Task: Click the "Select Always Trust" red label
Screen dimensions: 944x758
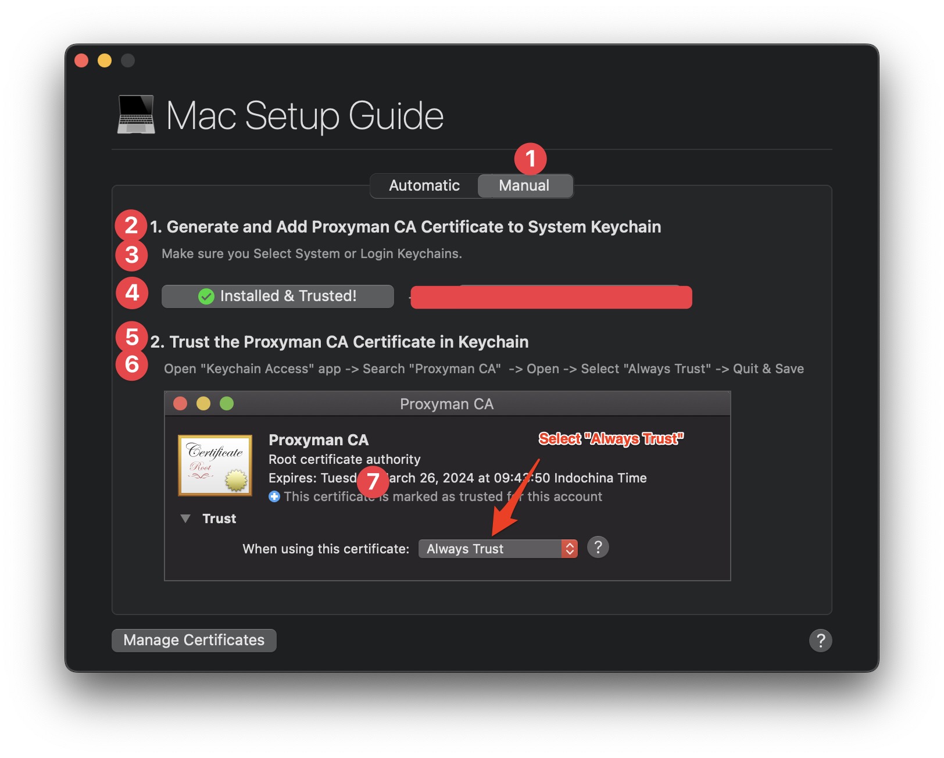Action: [x=611, y=439]
